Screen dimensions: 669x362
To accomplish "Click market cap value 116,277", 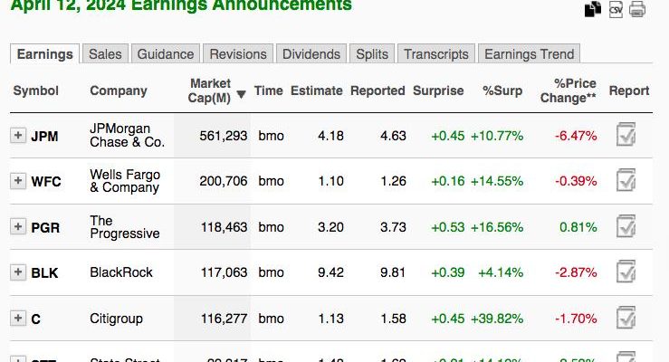I will [224, 318].
